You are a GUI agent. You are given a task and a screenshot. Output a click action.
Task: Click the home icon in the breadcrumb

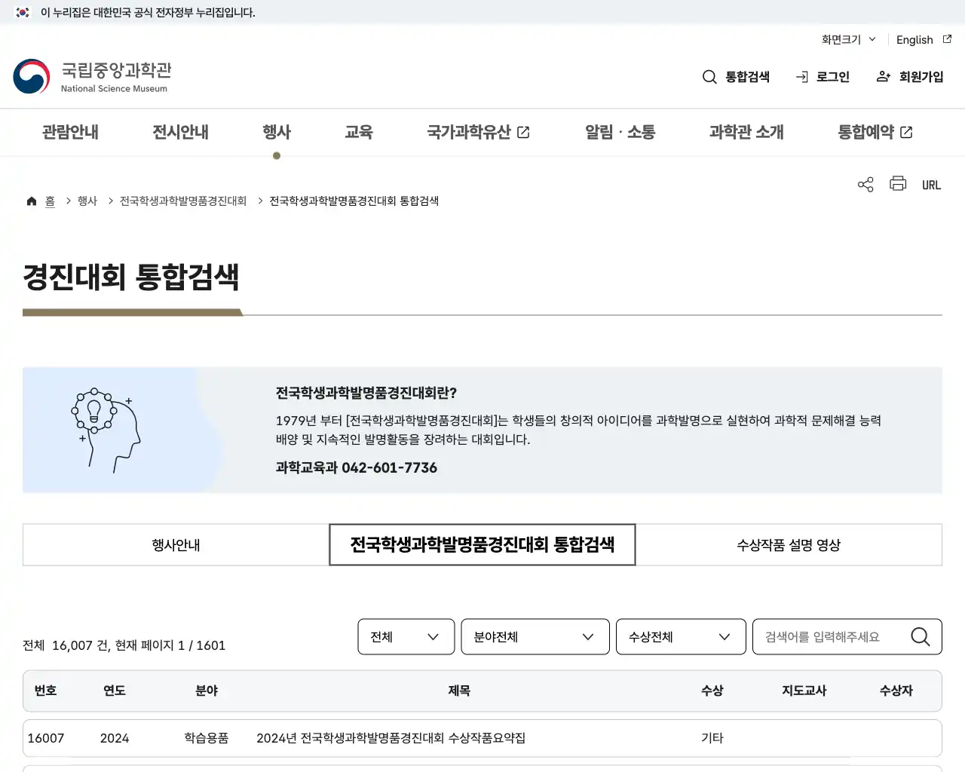[x=32, y=200]
